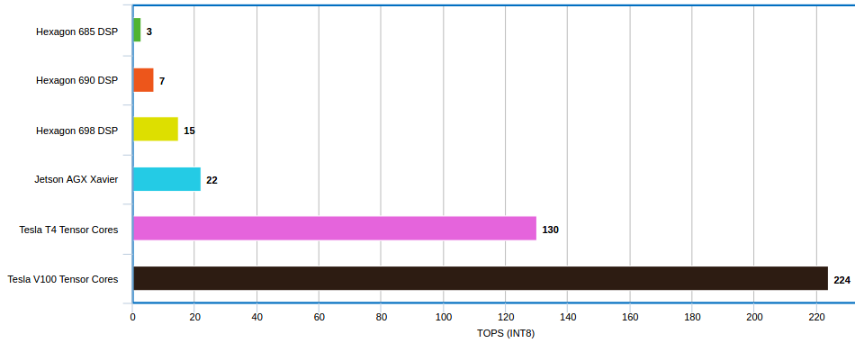Click the cyan Jetson AGX Xavier bar
Image resolution: width=855 pixels, height=343 pixels.
coord(166,179)
